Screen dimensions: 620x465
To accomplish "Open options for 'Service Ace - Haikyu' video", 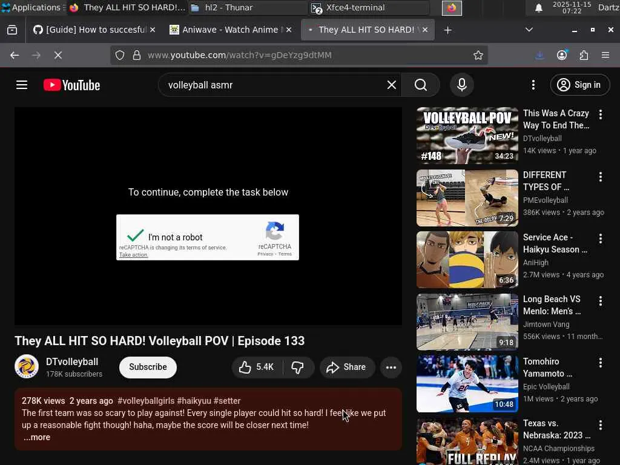I will (600, 239).
